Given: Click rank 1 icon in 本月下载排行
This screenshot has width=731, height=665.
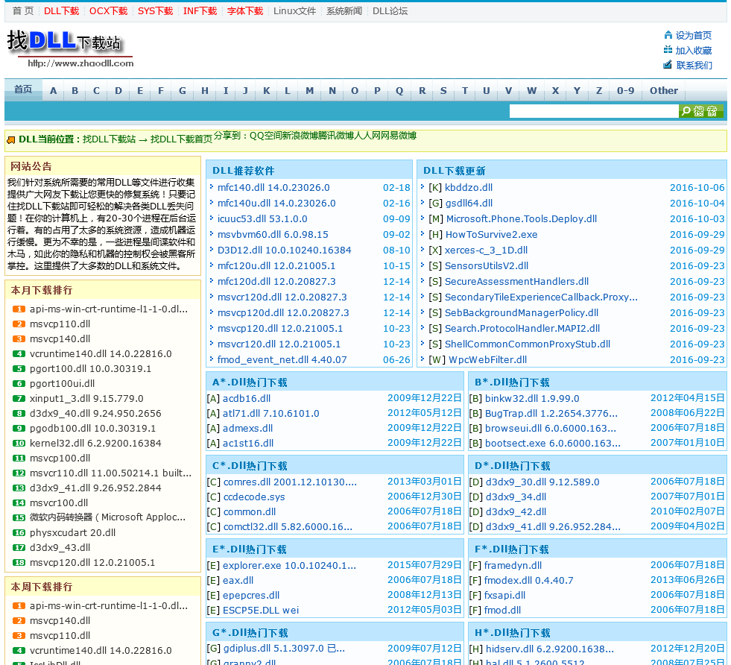Looking at the screenshot, I should coord(19,309).
